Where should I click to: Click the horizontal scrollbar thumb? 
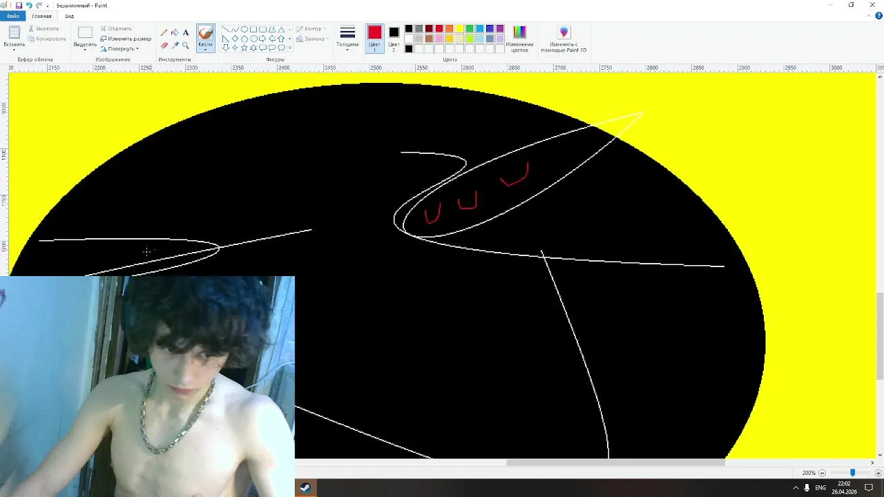coord(616,462)
